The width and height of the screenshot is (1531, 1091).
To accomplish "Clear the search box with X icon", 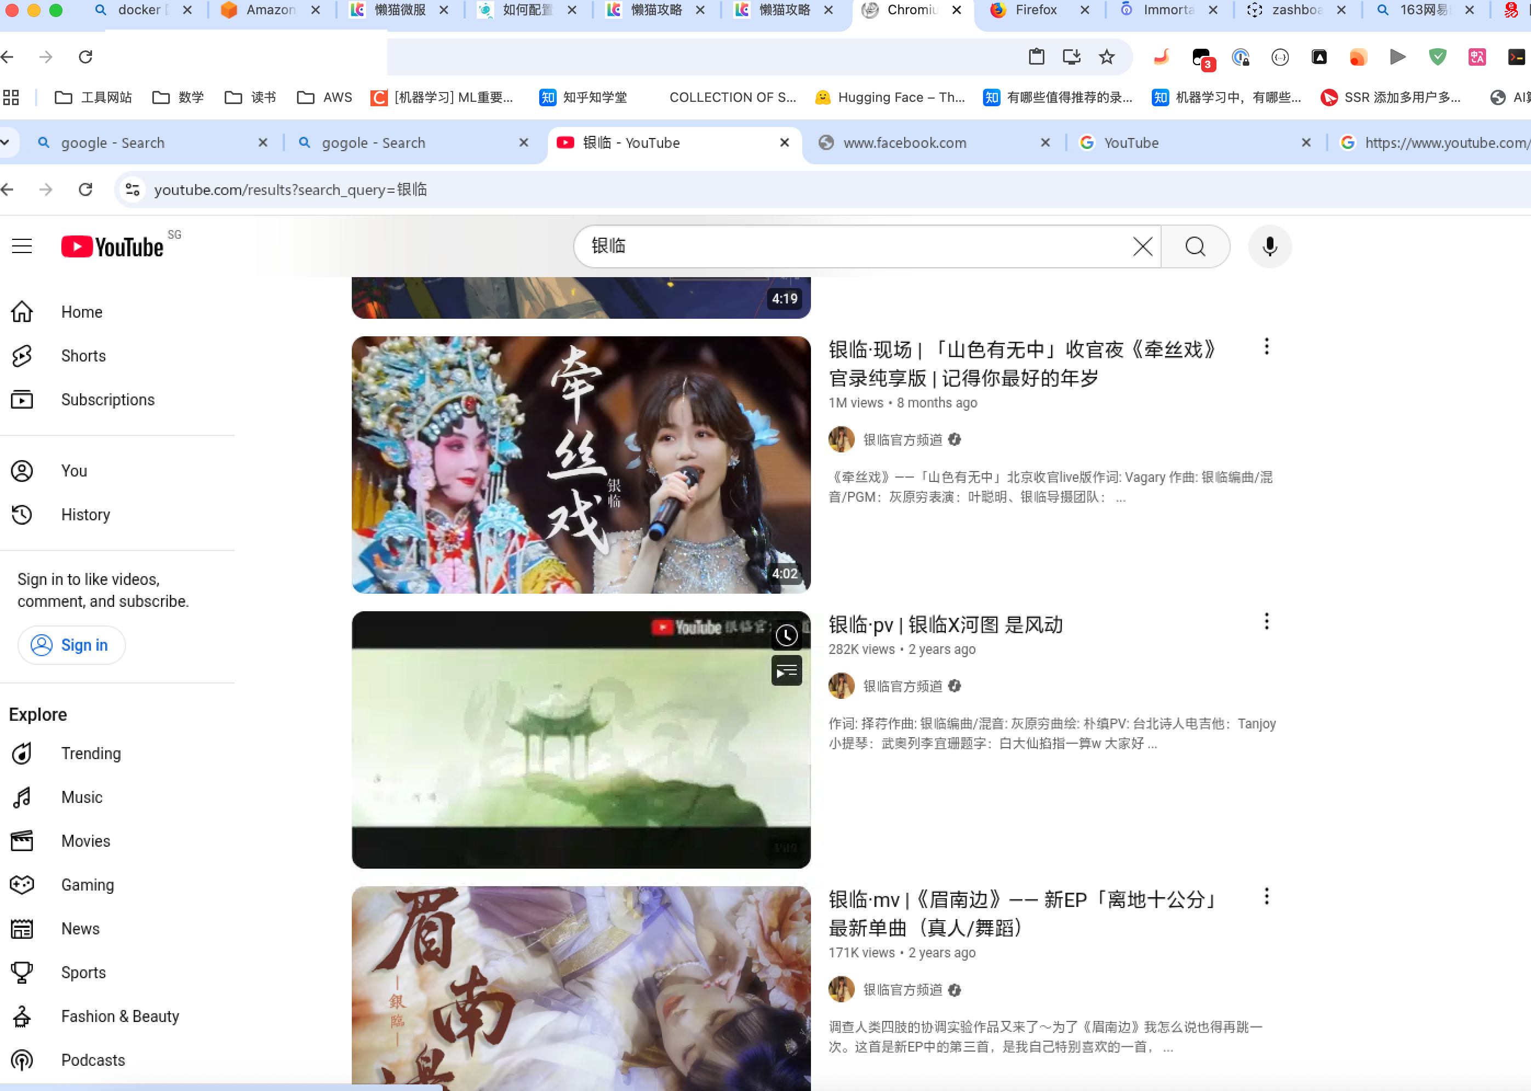I will [1142, 246].
